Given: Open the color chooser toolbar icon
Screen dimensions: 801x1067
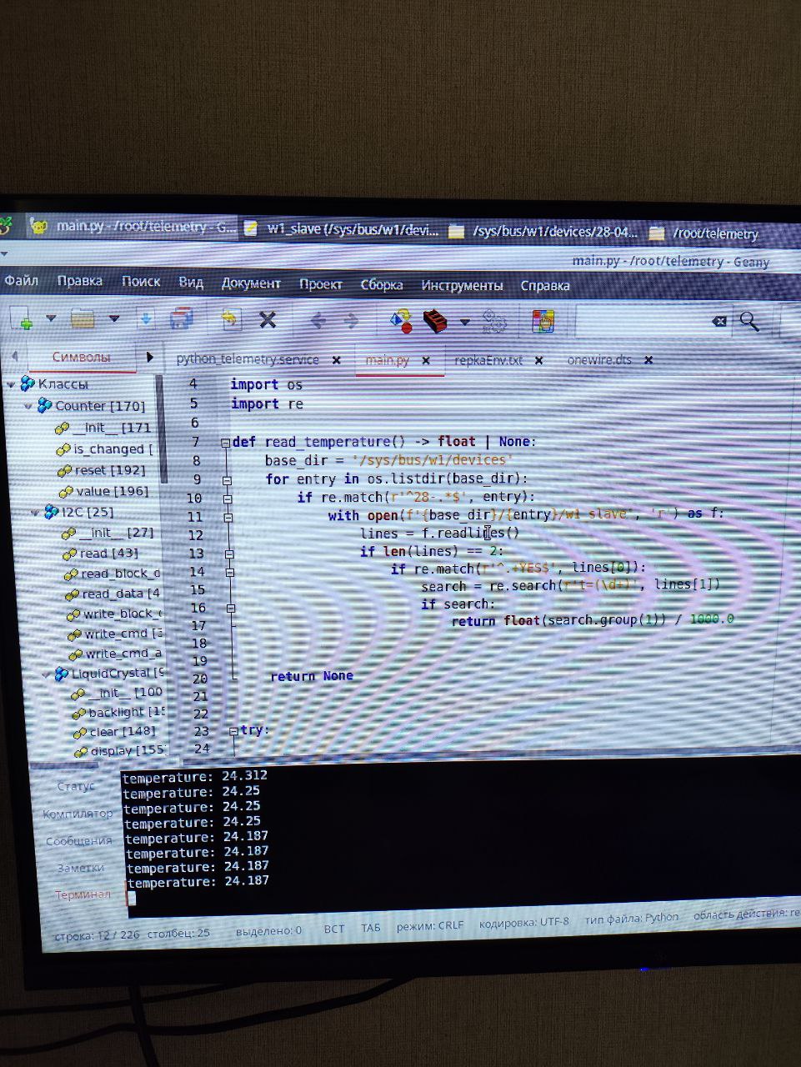Looking at the screenshot, I should point(543,321).
